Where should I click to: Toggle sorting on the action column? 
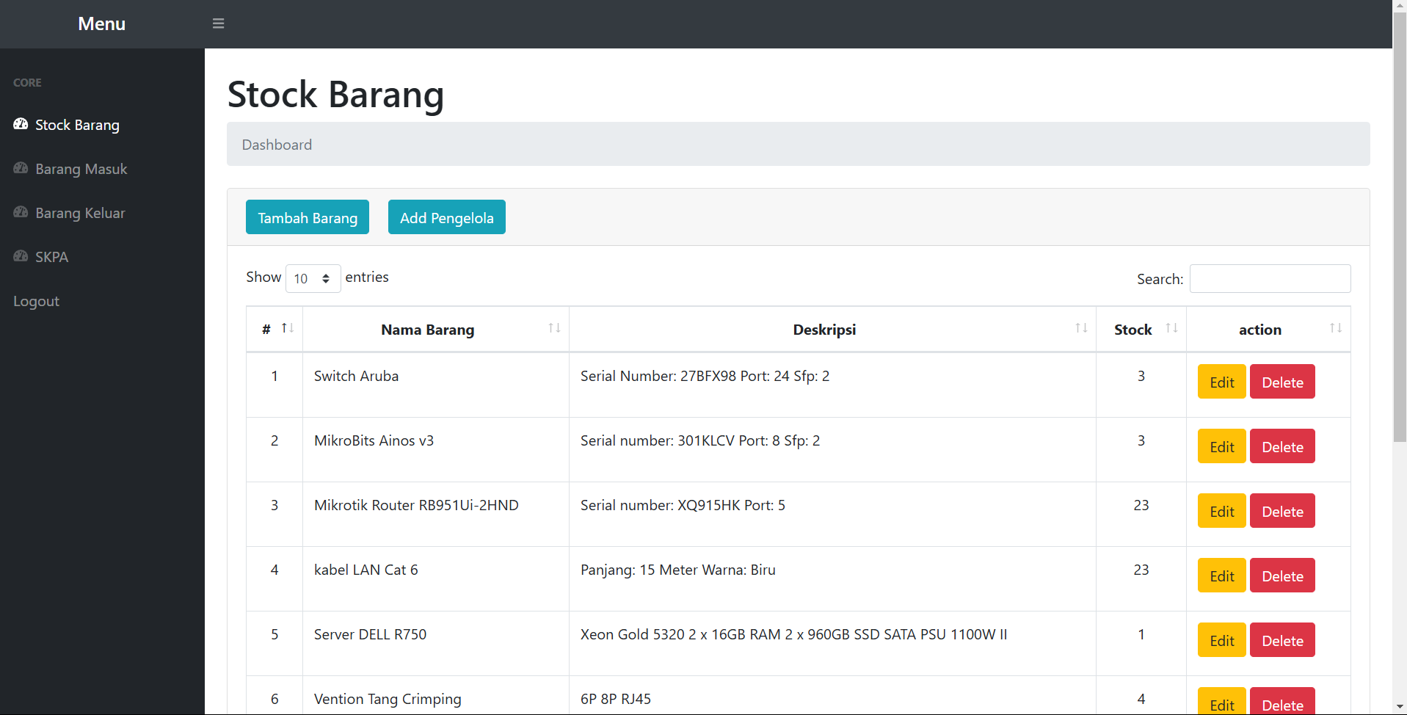click(1335, 328)
